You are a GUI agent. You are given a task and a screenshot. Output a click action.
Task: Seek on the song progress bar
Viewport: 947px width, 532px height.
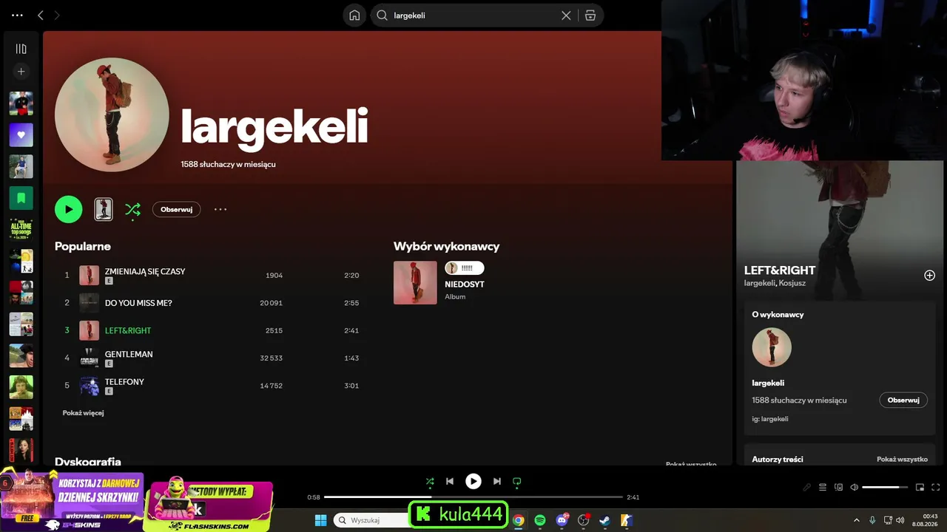pos(473,497)
